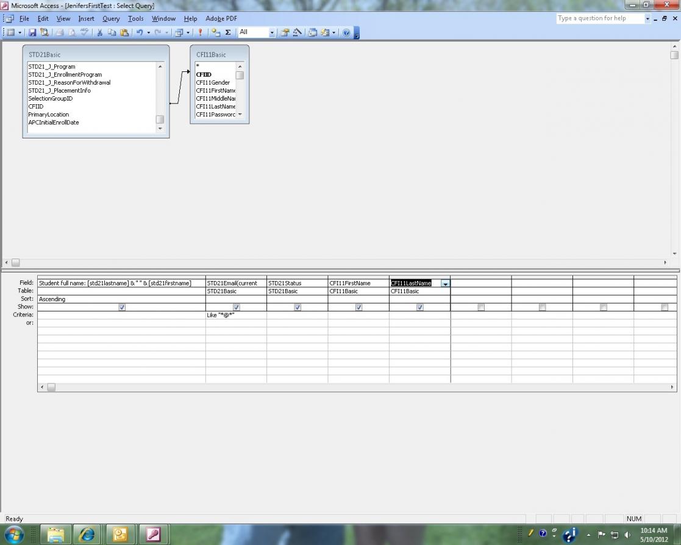Click the volume speaker tray icon
Image resolution: width=681 pixels, height=545 pixels.
point(627,535)
